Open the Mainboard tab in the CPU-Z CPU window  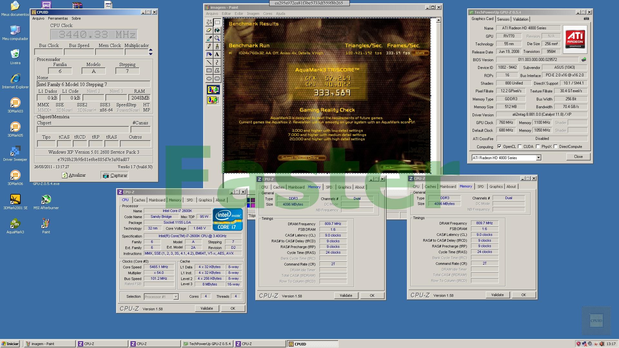[x=157, y=200]
